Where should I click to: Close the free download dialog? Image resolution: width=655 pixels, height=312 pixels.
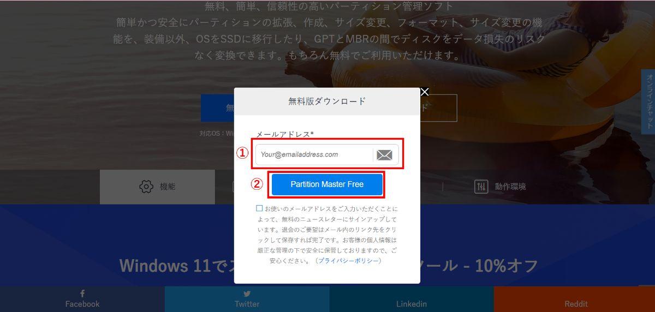pos(424,92)
